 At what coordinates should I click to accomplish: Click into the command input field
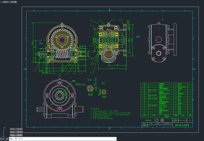[x=64, y=139]
